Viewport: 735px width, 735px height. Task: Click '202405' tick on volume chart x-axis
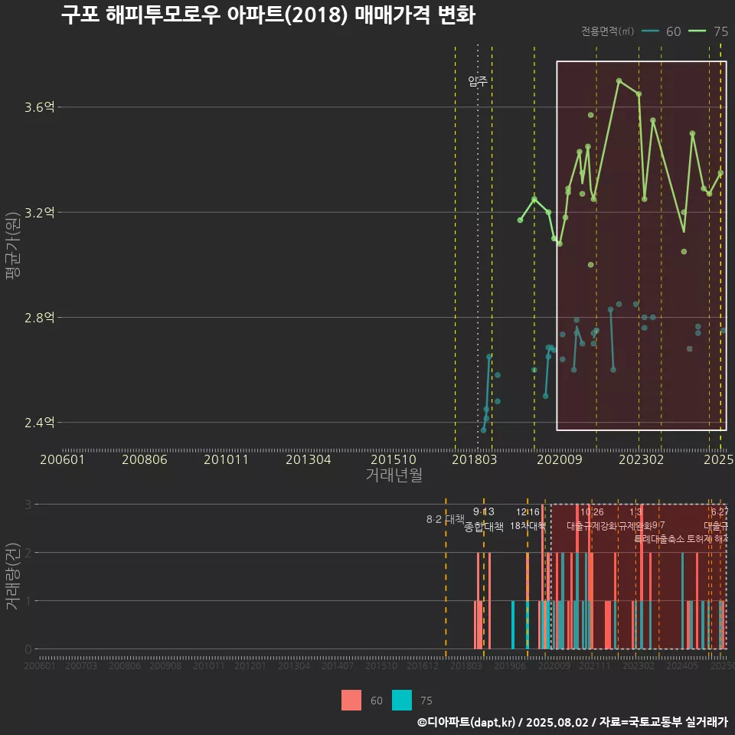682,665
